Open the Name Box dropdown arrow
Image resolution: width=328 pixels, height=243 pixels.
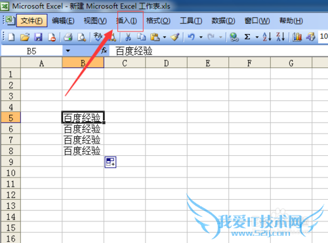[68, 51]
